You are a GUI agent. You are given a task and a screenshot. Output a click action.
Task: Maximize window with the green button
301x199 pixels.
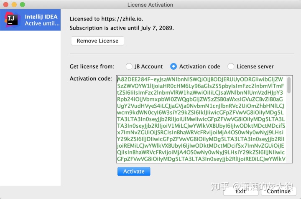pos(23,5)
